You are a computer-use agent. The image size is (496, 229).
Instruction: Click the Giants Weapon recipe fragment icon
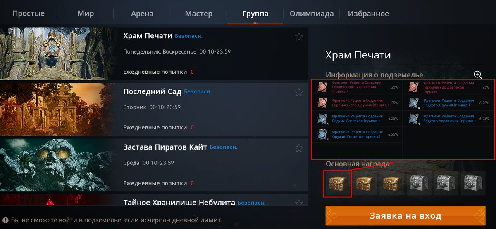click(x=323, y=135)
